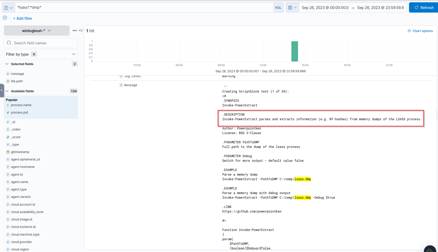This screenshot has width=438, height=252.
Task: Select the agent.hostname field
Action: click(23, 167)
